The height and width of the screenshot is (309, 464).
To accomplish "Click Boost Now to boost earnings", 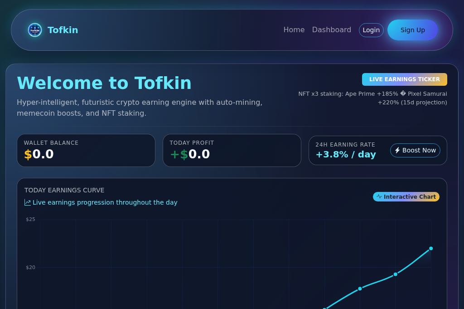I will (x=415, y=150).
